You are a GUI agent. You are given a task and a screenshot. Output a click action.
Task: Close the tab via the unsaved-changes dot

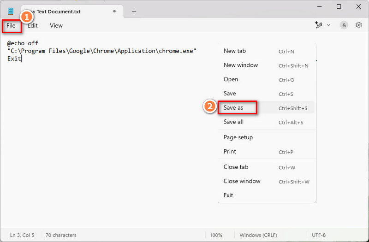[114, 11]
